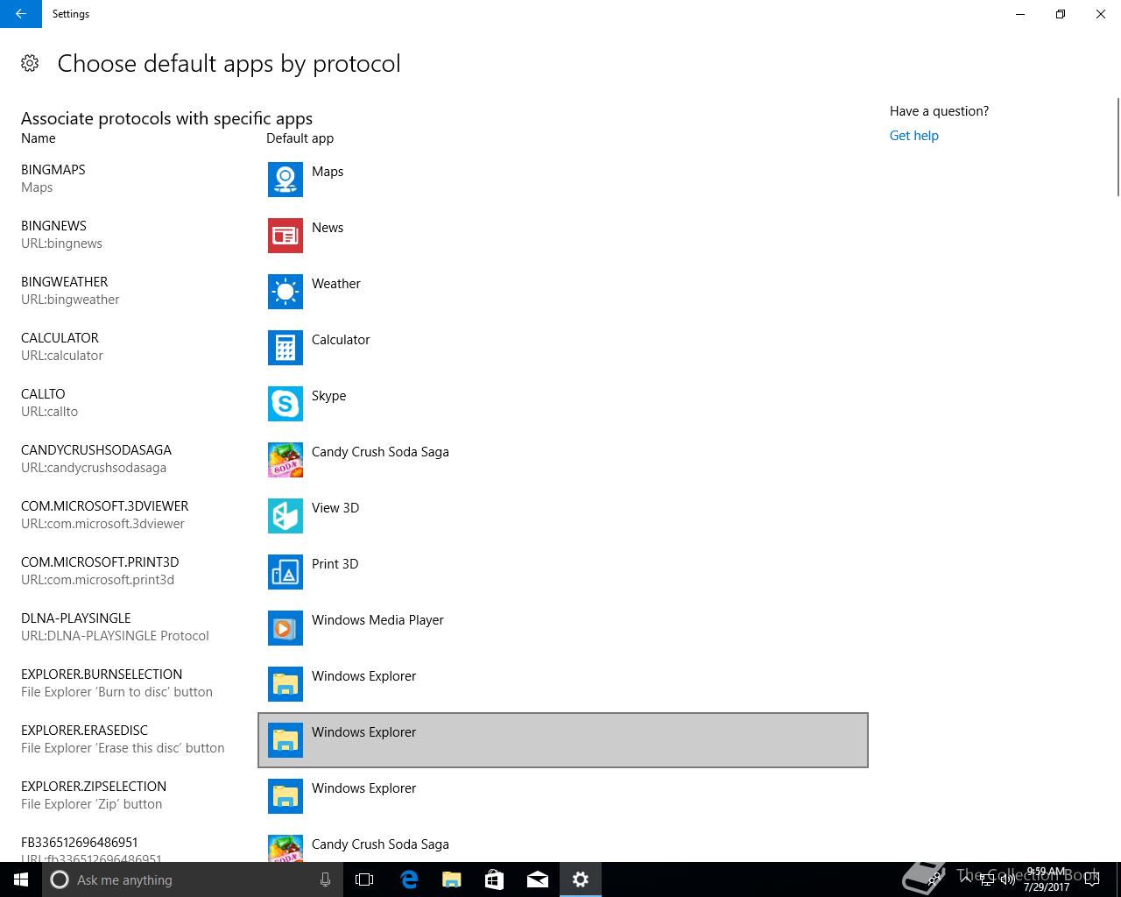Click the 'URL:DLNA-PLAYSINGLE Protocol' description
1121x897 pixels.
click(115, 636)
